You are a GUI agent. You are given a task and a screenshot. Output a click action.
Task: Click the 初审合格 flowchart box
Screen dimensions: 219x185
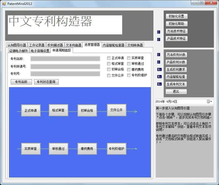point(87,110)
